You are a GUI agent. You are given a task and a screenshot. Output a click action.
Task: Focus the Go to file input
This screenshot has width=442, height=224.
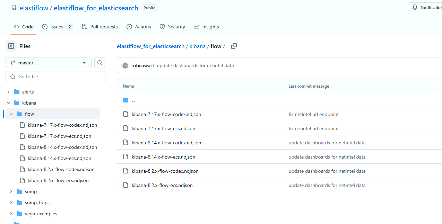click(55, 77)
